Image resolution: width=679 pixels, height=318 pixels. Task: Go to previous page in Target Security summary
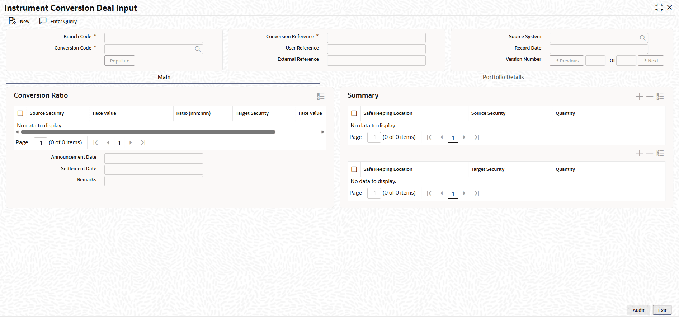pos(442,193)
